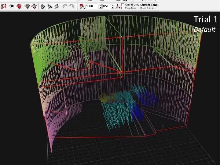This screenshot has height=165, width=220.
Task: Click the dark gear-shaped moving icon
Action: tap(50, 6)
